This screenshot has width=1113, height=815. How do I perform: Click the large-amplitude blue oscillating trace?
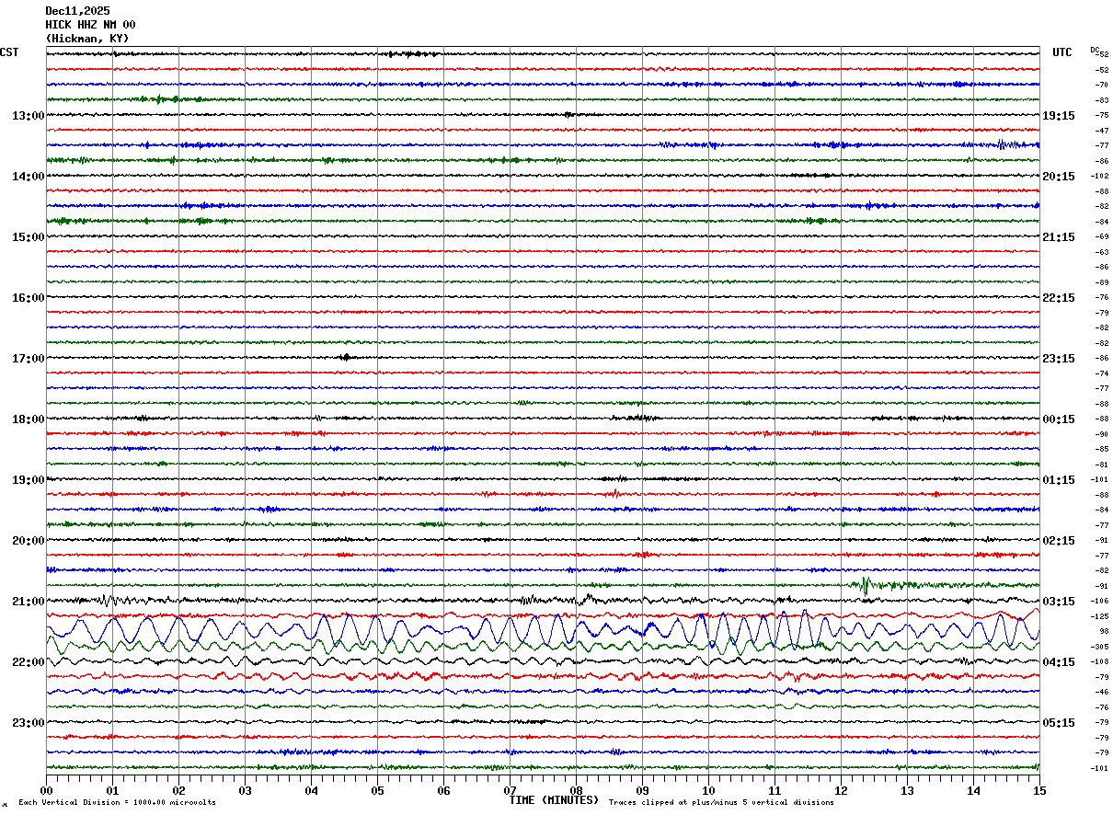point(543,630)
